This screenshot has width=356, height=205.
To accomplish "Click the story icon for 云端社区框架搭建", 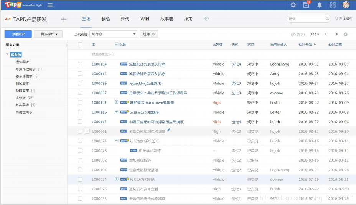I will pos(124,170).
